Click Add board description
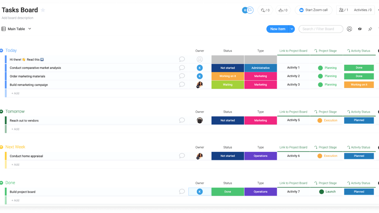The width and height of the screenshot is (379, 213). coord(17,18)
